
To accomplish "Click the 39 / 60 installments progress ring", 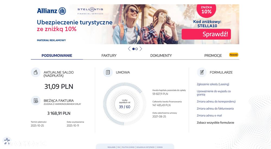I will click(125, 104).
